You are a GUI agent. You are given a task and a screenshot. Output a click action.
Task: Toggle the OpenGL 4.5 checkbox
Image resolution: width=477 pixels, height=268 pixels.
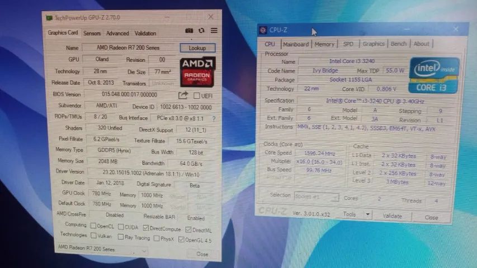181,240
